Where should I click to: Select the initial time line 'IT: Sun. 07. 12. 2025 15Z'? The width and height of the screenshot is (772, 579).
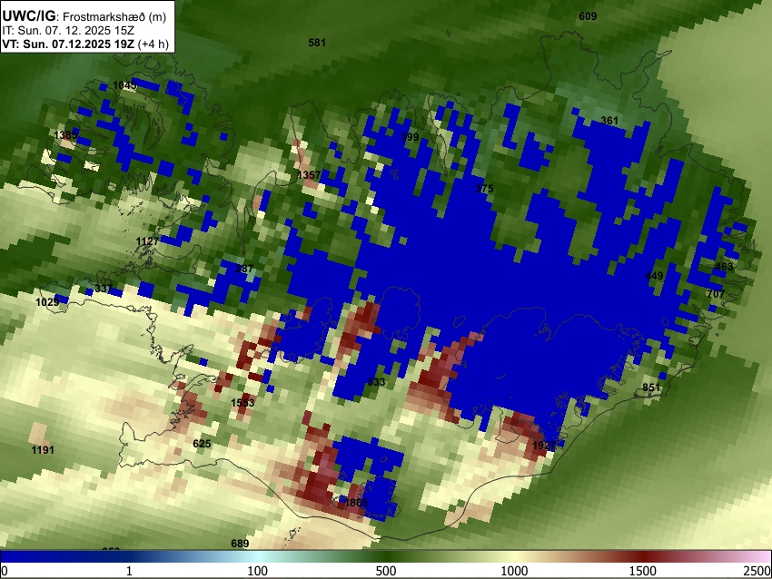(x=68, y=31)
